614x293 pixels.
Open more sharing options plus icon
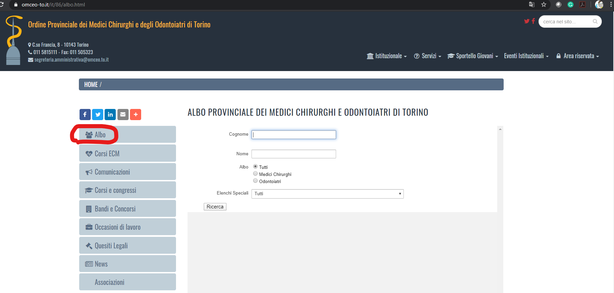pyautogui.click(x=135, y=115)
